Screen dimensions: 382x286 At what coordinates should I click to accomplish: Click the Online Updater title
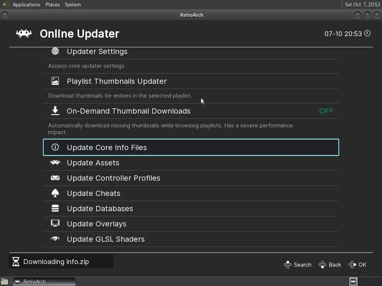[79, 34]
